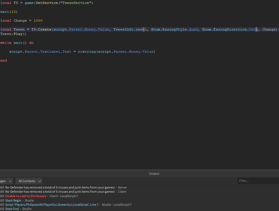Click the Output panel title bar
The height and width of the screenshot is (211, 279).
[154, 174]
